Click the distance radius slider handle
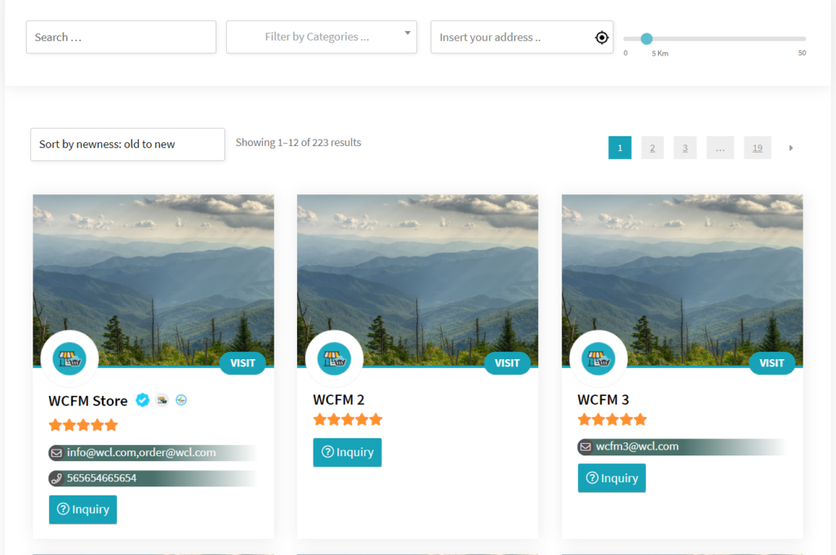 tap(647, 38)
